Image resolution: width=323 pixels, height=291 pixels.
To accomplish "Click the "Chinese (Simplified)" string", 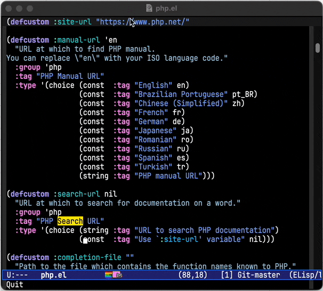I will tap(181, 103).
